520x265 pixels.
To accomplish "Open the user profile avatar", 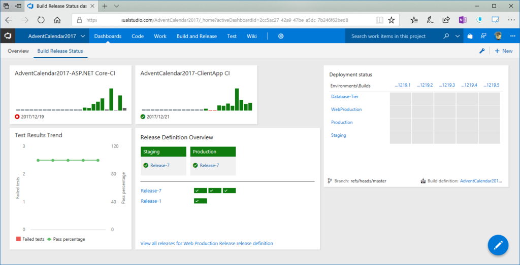I will point(497,36).
